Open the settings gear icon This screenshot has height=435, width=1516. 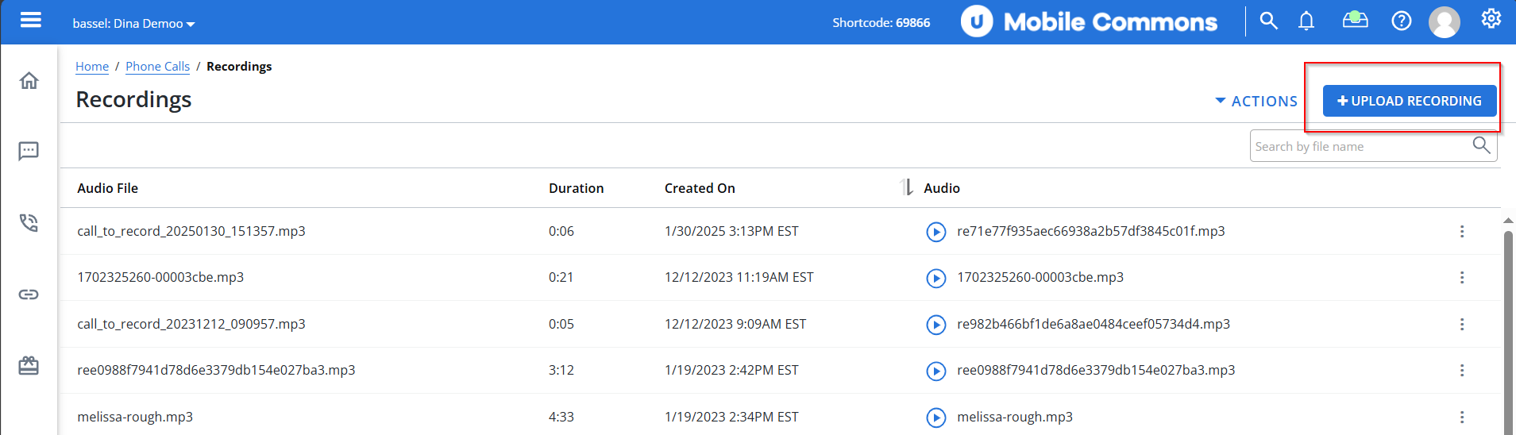point(1491,18)
